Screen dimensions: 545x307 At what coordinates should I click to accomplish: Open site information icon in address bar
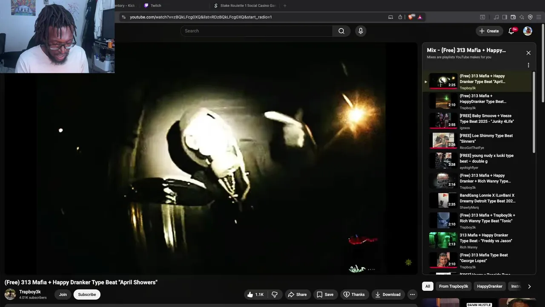coord(123,17)
